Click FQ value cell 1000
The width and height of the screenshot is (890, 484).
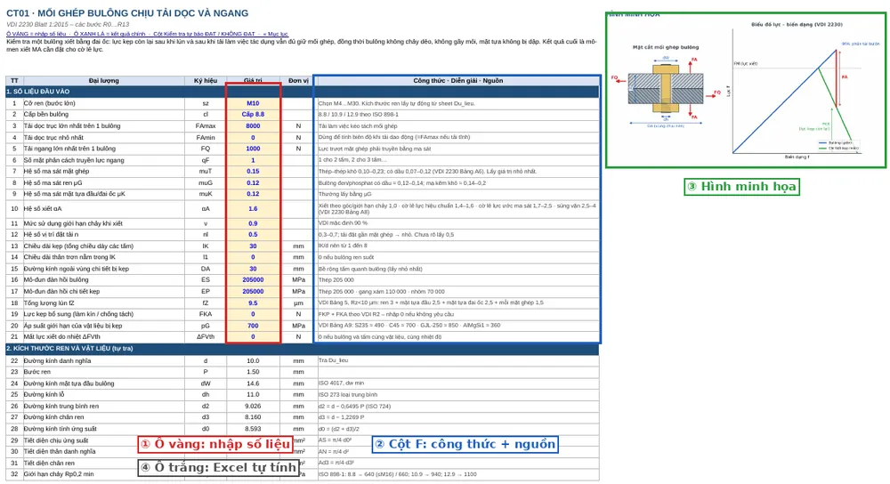[253, 149]
